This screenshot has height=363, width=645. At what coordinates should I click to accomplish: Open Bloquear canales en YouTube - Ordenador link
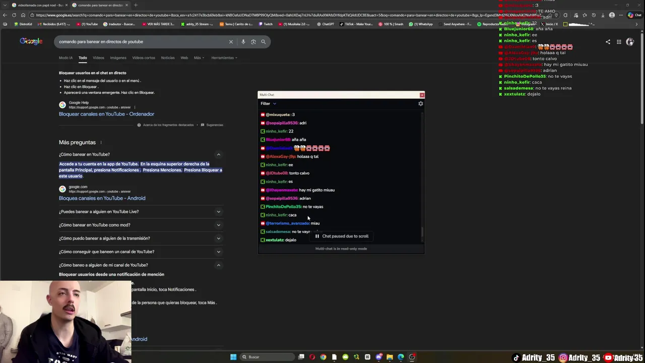click(106, 114)
